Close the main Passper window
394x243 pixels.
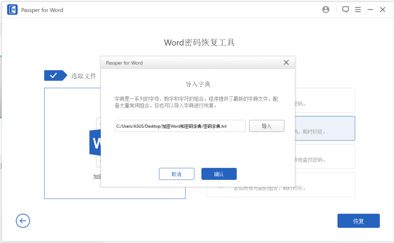click(382, 9)
